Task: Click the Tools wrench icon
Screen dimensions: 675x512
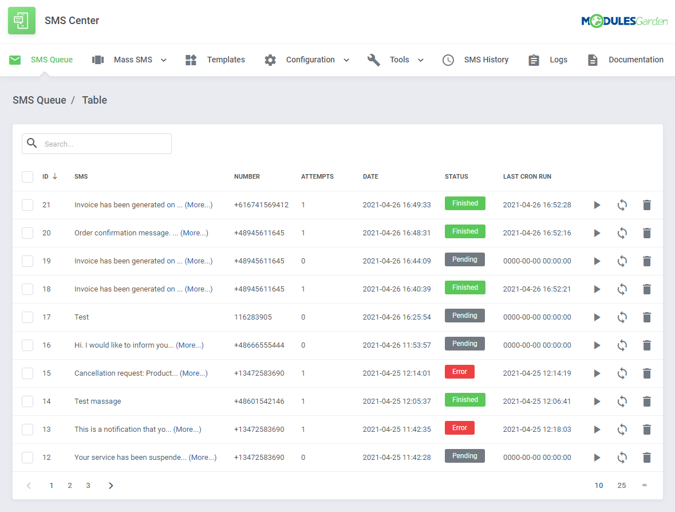Action: coord(374,59)
